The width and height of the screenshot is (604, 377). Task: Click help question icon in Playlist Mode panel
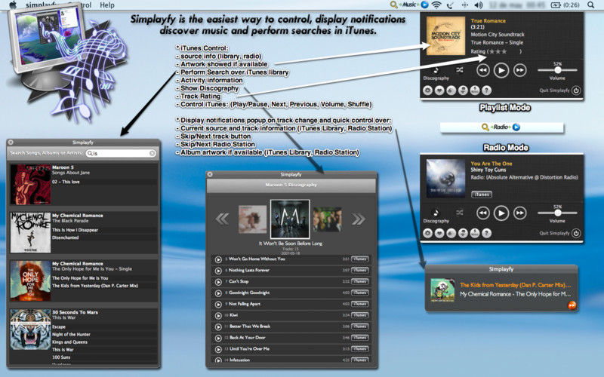[486, 90]
